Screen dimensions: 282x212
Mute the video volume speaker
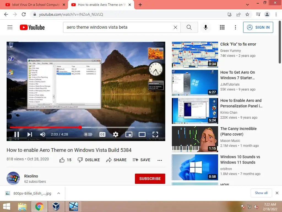coord(43,134)
